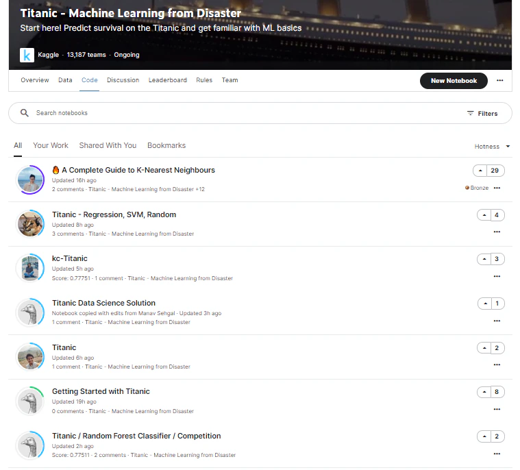The image size is (520, 470).
Task: Click the Titanic - Machine Learning from Disaster heading
Action: [x=131, y=13]
